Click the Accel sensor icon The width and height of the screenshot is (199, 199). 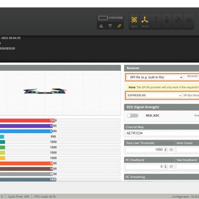[x=145, y=21]
